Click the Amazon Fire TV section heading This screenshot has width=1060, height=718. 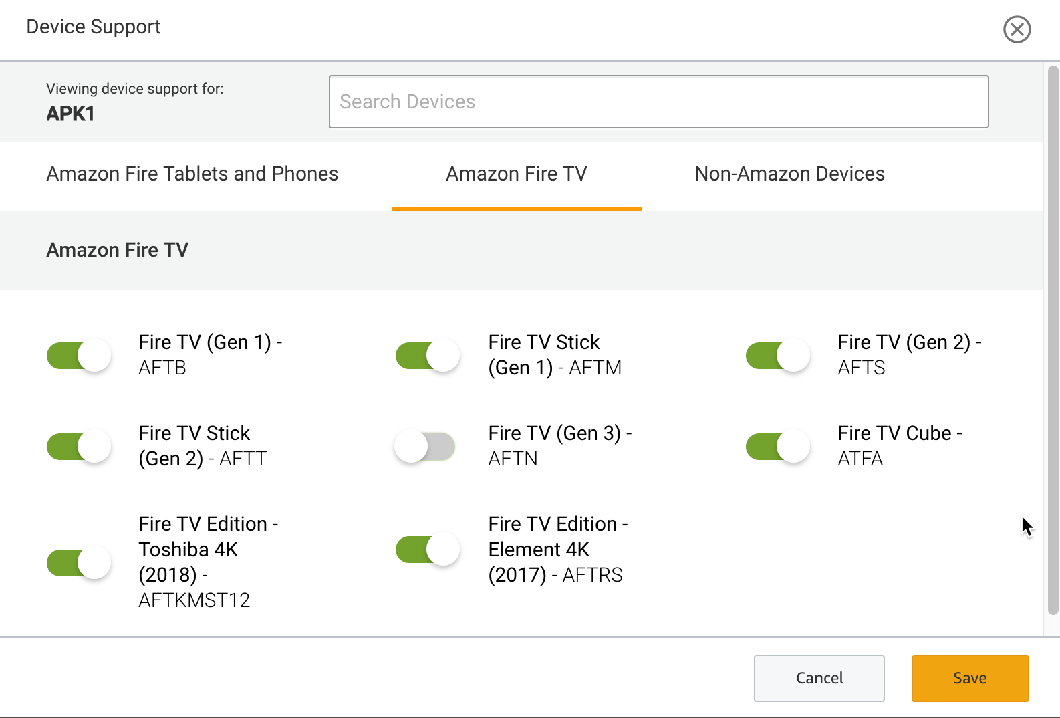118,250
